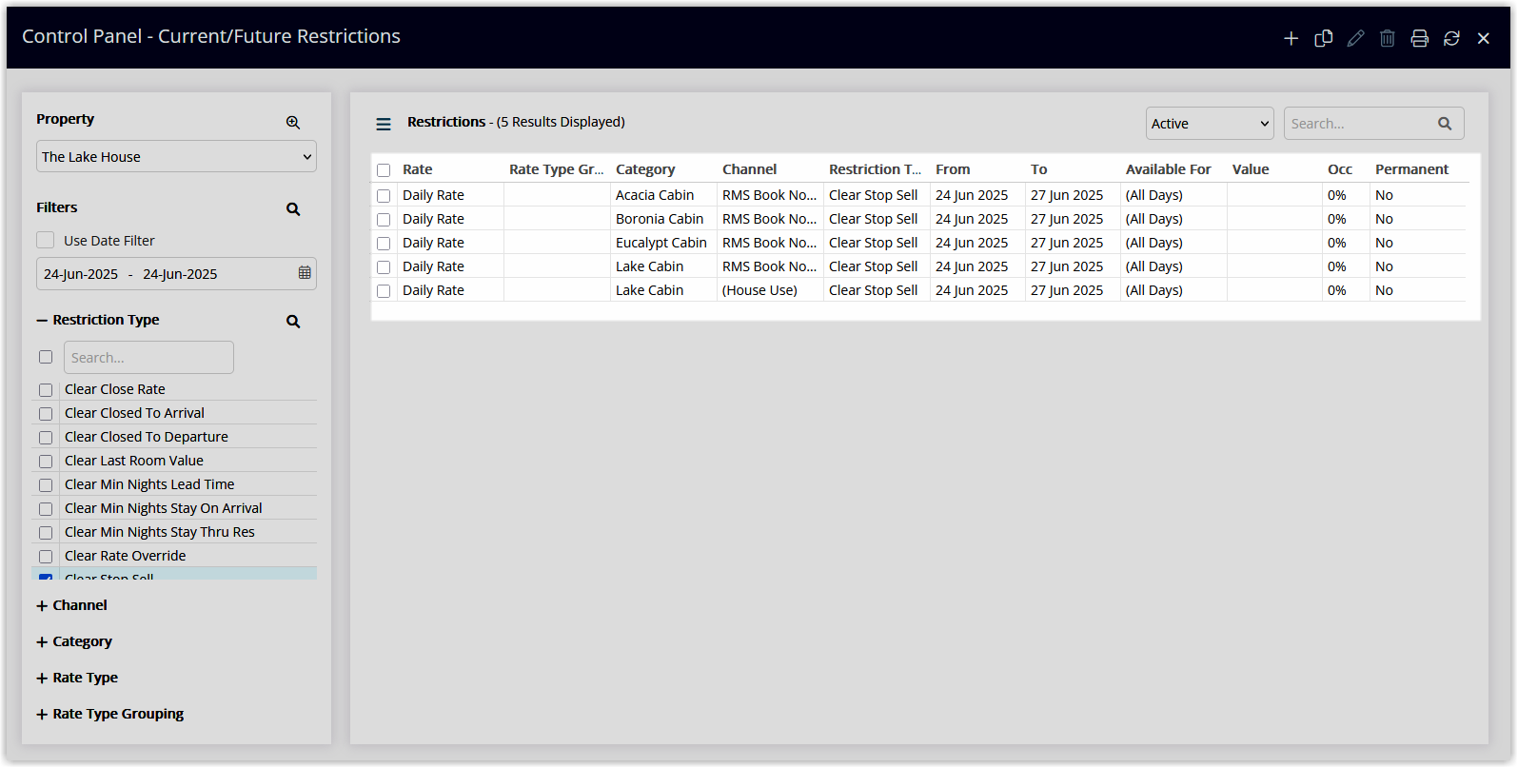Click the Print icon
This screenshot has width=1518, height=768.
pos(1419,38)
